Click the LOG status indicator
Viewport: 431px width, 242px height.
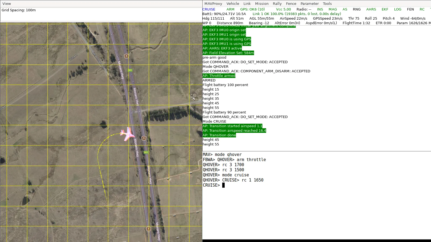click(x=398, y=9)
